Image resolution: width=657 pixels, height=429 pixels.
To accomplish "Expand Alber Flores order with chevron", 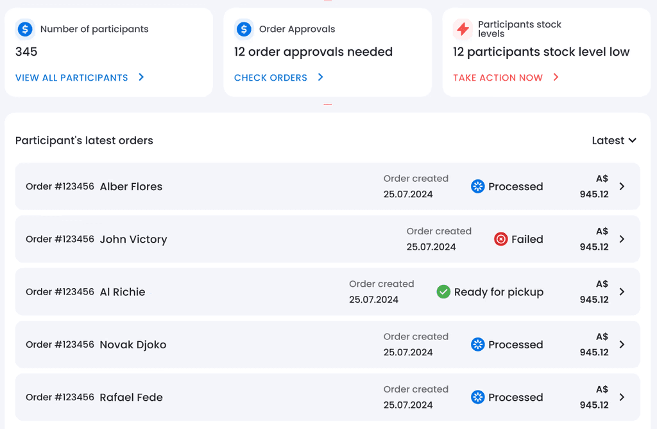I will 622,186.
